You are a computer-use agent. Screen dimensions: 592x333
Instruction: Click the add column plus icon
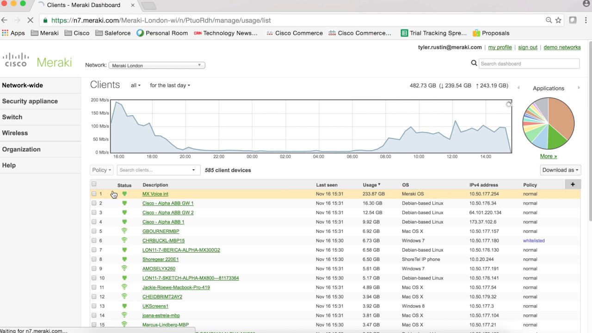click(573, 185)
